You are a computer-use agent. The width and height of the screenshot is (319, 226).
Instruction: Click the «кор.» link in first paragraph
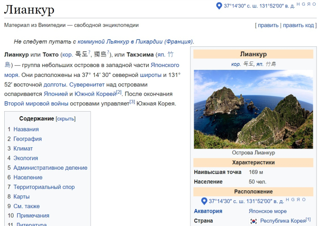tap(68, 55)
